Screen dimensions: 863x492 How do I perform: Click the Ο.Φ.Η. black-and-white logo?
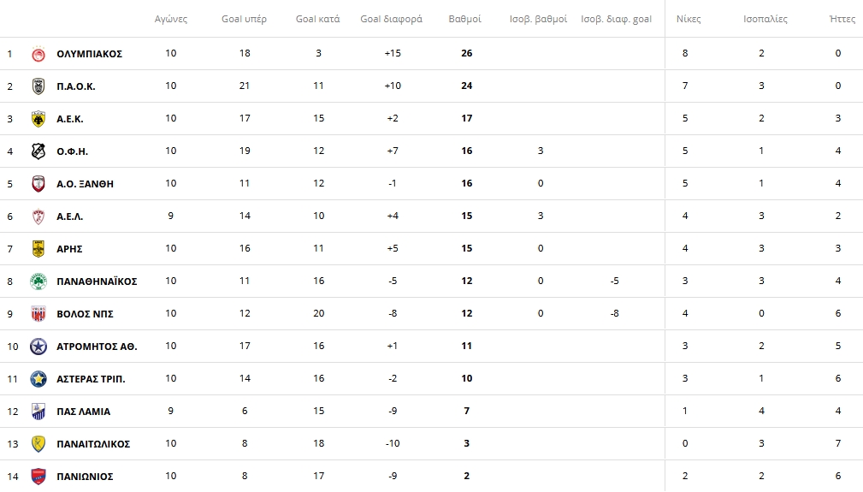38,151
